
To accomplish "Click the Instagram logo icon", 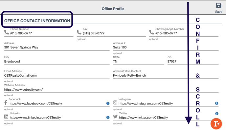I will [x=115, y=102].
